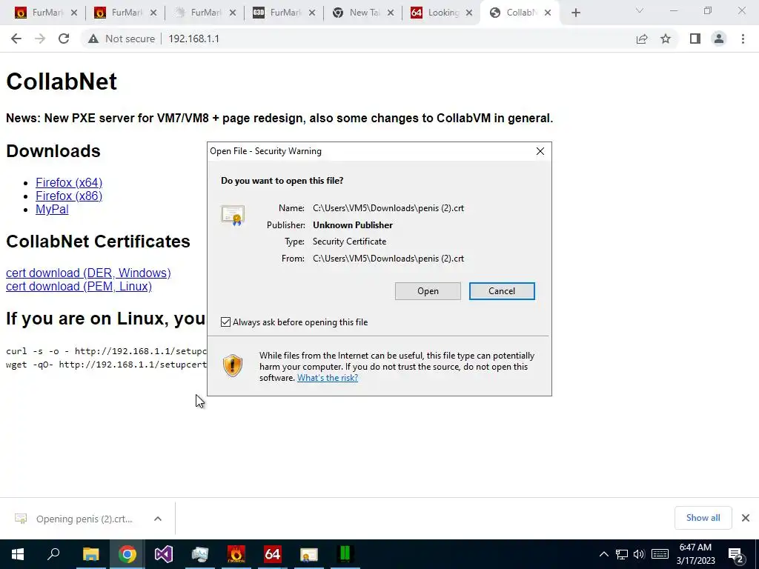This screenshot has height=569, width=759.
Task: Open the green bars taskbar application
Action: 345,554
